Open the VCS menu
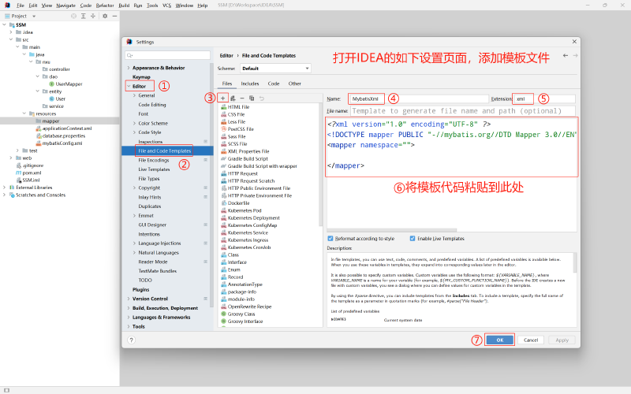Image resolution: width=631 pixels, height=394 pixels. (x=166, y=6)
